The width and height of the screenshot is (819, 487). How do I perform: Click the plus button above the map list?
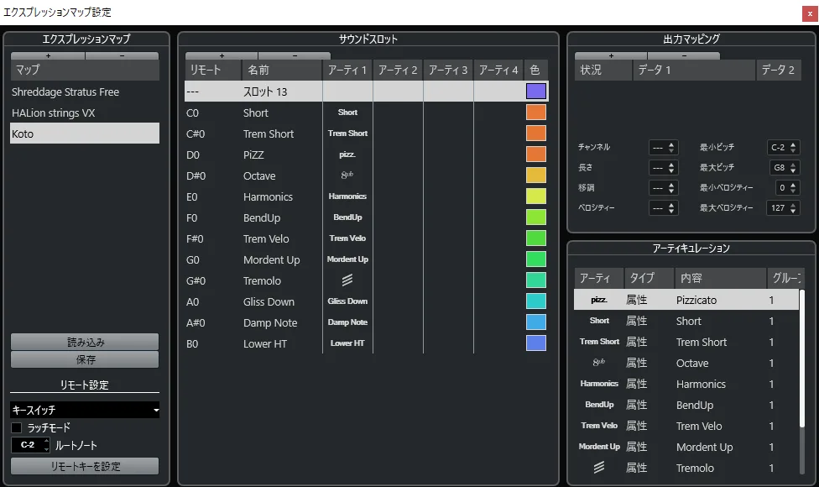coord(48,55)
